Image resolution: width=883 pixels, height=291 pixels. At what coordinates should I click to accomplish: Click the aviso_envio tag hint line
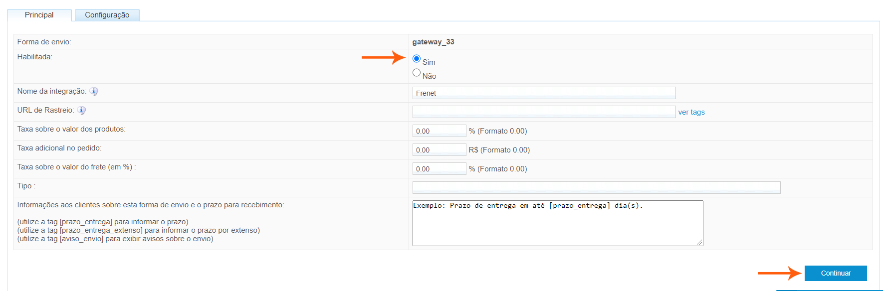coord(115,239)
